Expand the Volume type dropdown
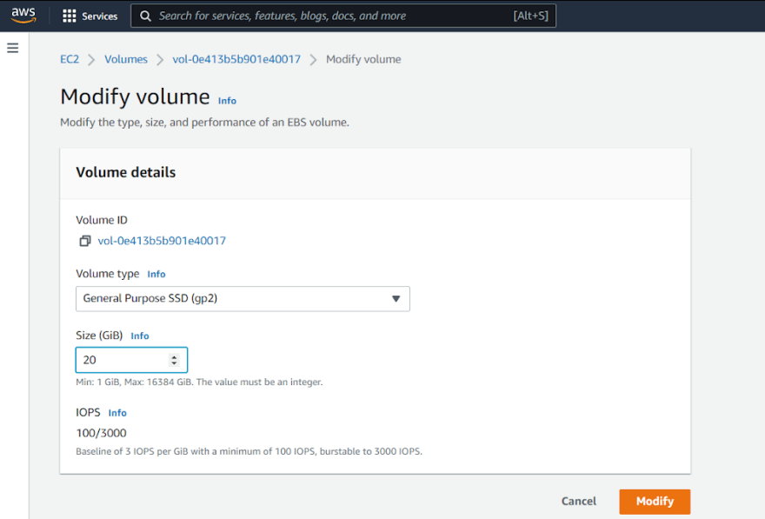The width and height of the screenshot is (765, 519). pyautogui.click(x=243, y=298)
